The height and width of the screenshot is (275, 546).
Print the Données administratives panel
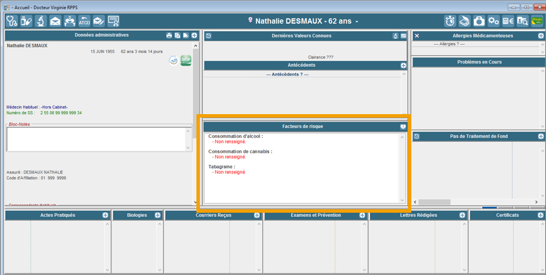[169, 36]
